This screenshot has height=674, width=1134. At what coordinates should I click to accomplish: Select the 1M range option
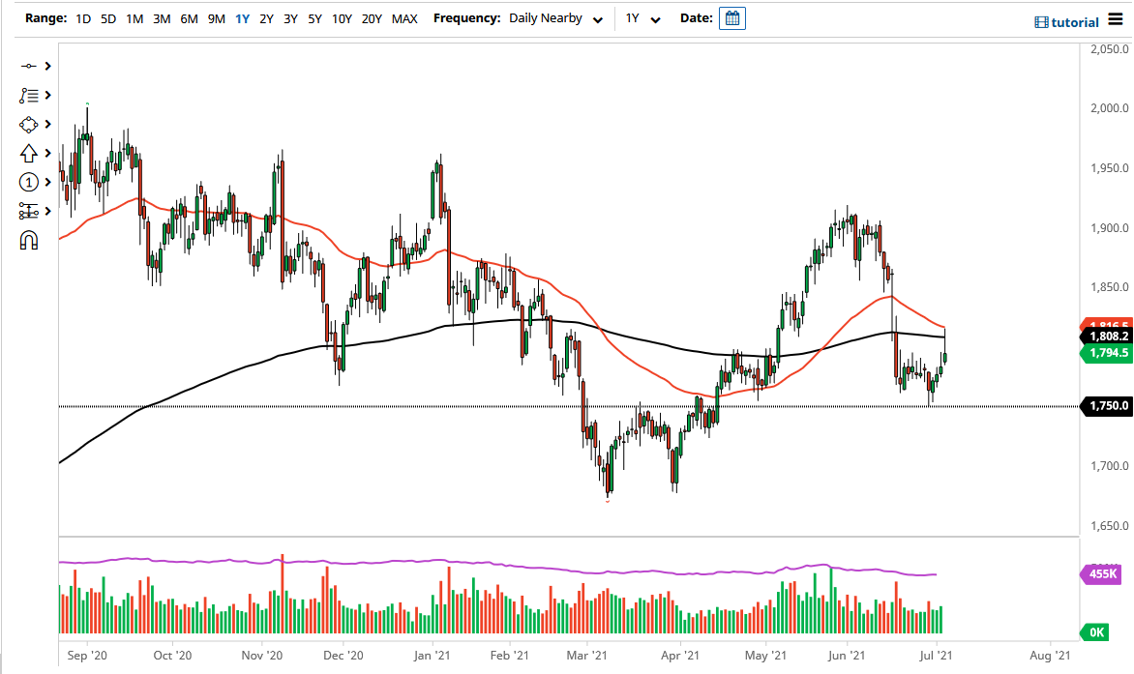134,18
